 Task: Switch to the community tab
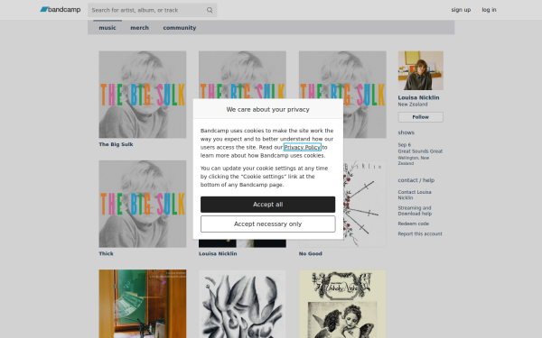point(180,28)
